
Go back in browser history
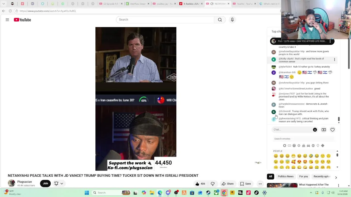coord(4,11)
